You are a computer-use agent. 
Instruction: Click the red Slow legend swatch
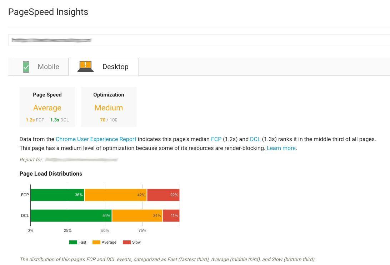(125, 242)
